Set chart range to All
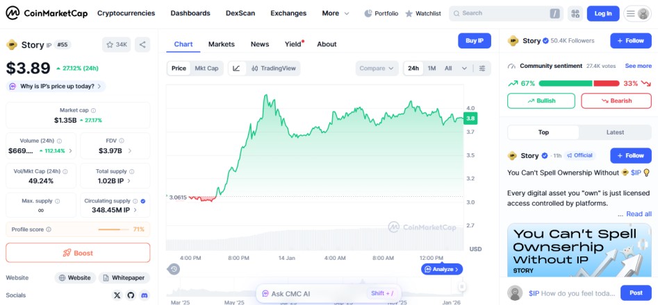658x305 pixels. [448, 68]
